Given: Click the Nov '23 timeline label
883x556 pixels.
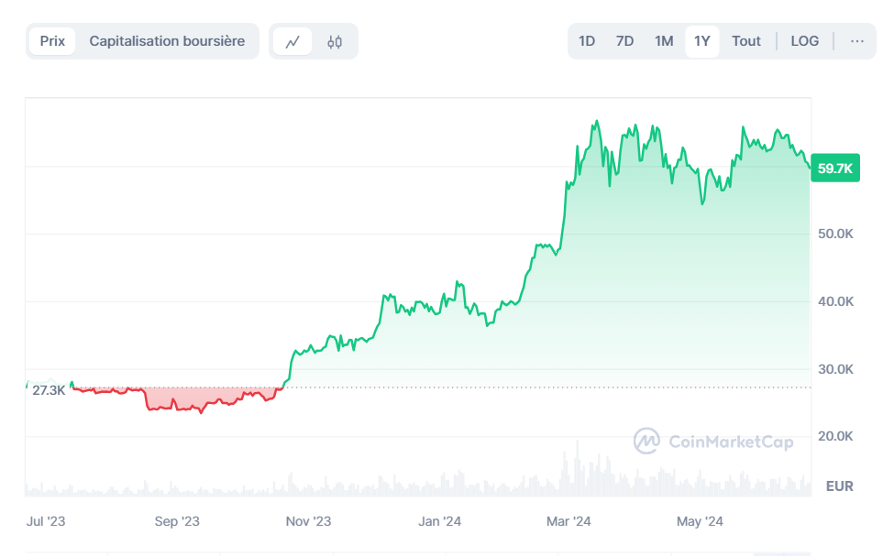Looking at the screenshot, I should 309,522.
